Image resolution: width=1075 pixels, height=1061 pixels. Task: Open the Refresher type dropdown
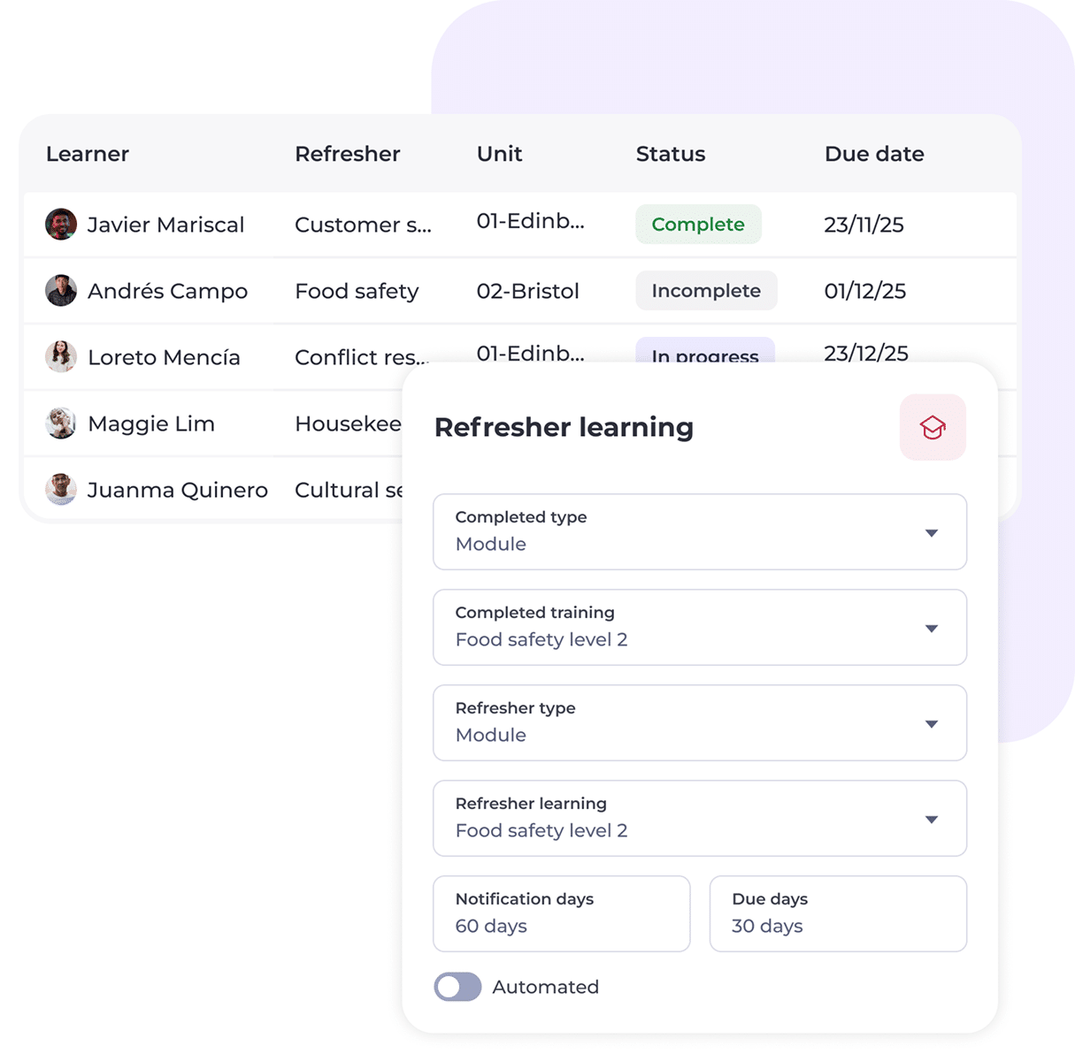(700, 722)
